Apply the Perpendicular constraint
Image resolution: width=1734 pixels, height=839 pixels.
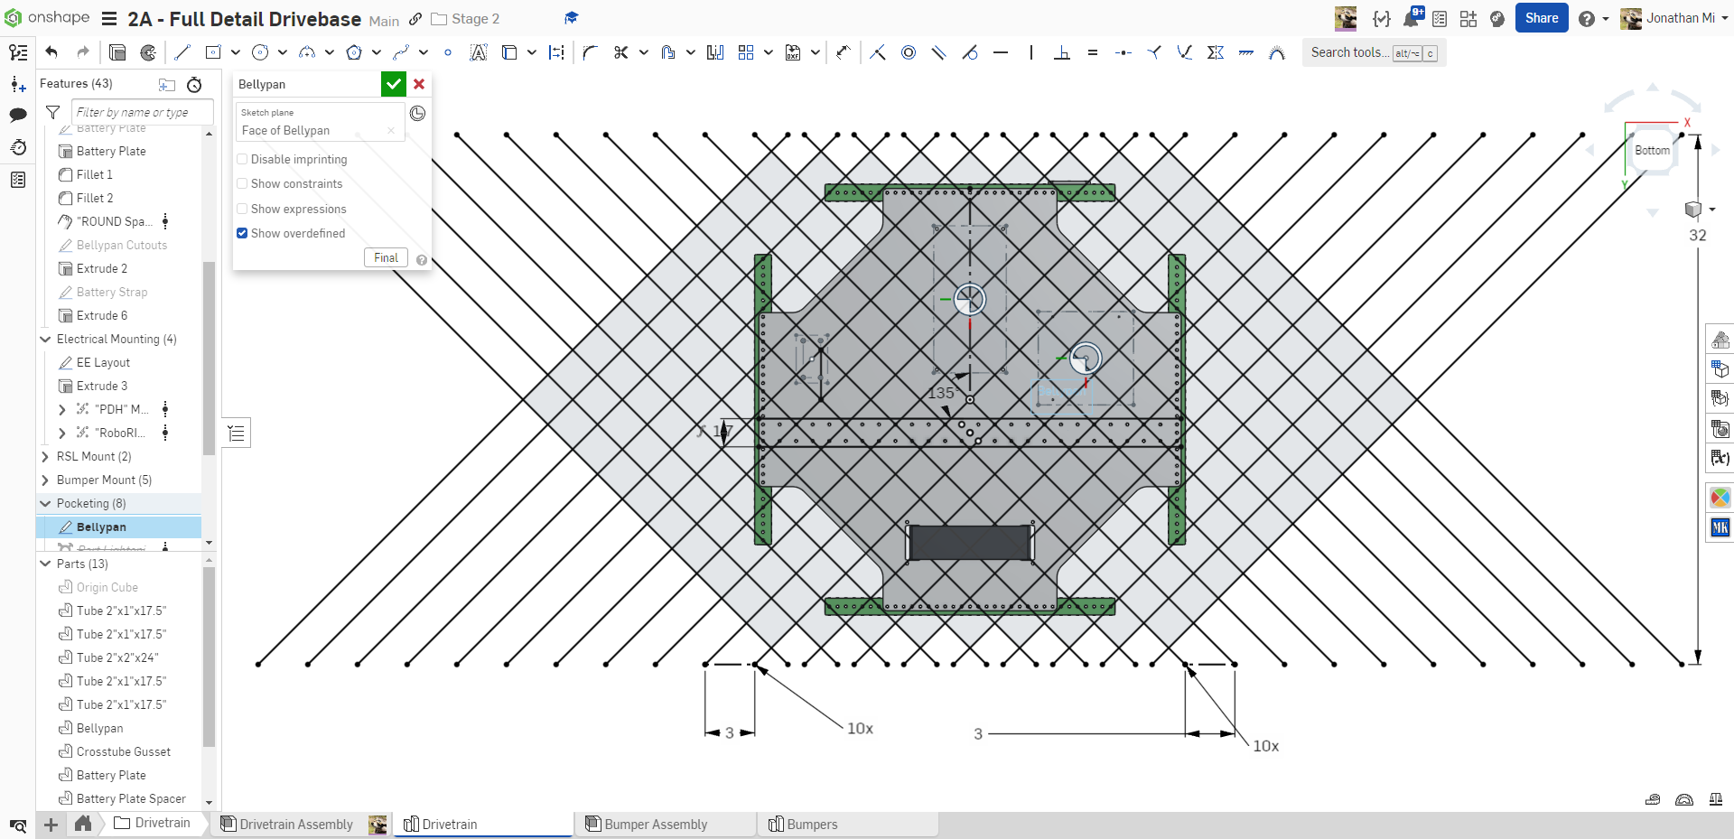point(1062,52)
